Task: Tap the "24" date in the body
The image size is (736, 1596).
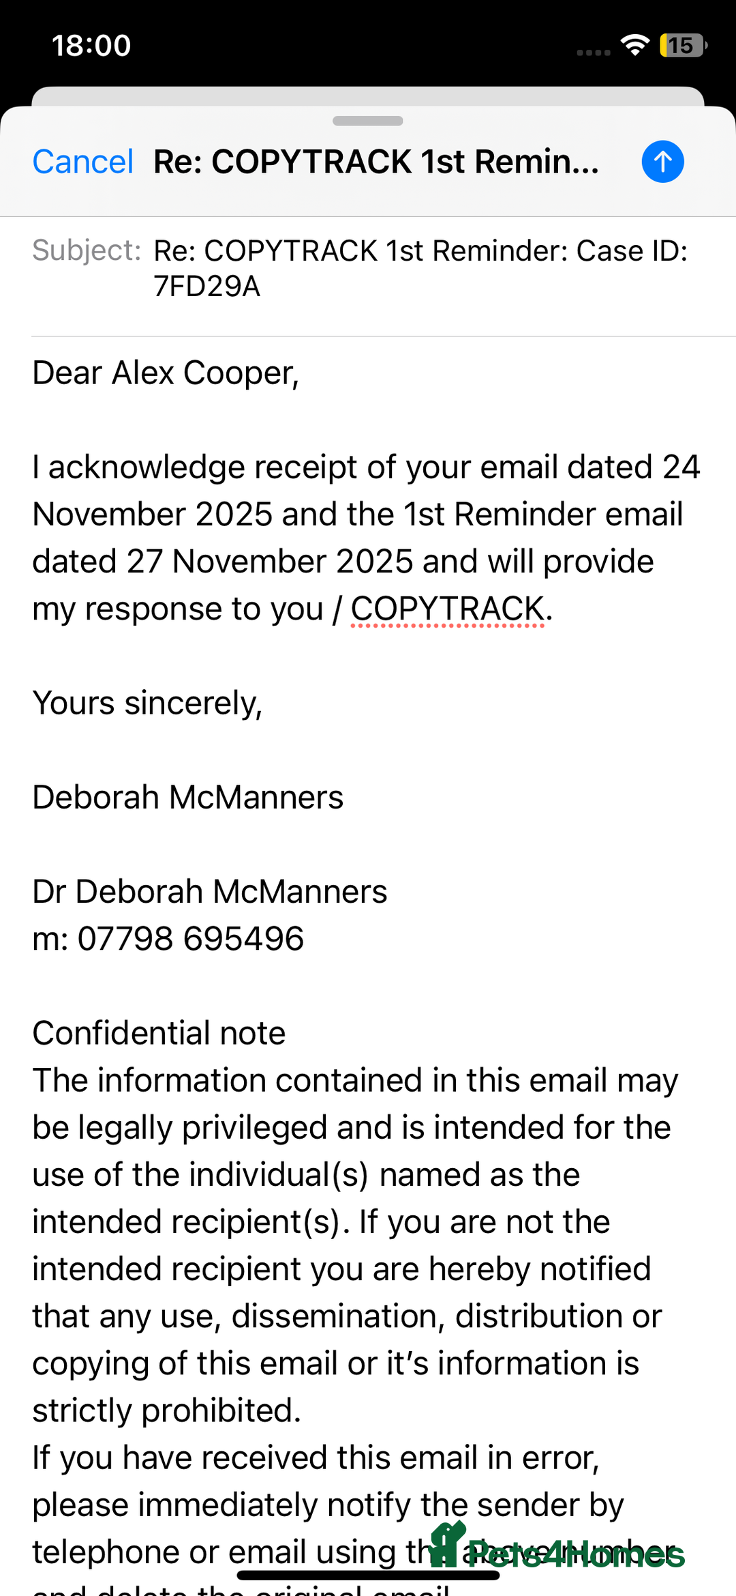Action: [681, 467]
